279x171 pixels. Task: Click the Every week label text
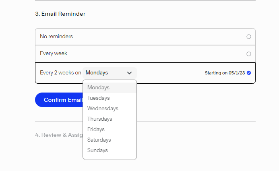click(54, 53)
